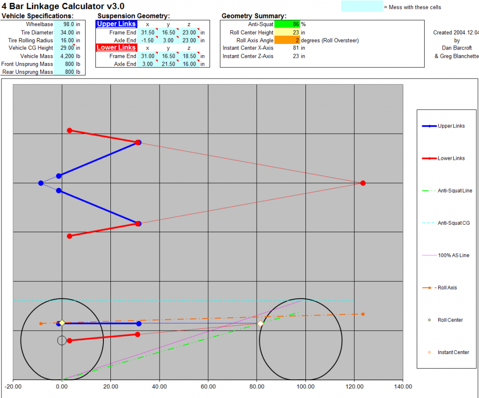Click the '100.00' x-axis label
This screenshot has height=398, width=479.
tap(305, 387)
